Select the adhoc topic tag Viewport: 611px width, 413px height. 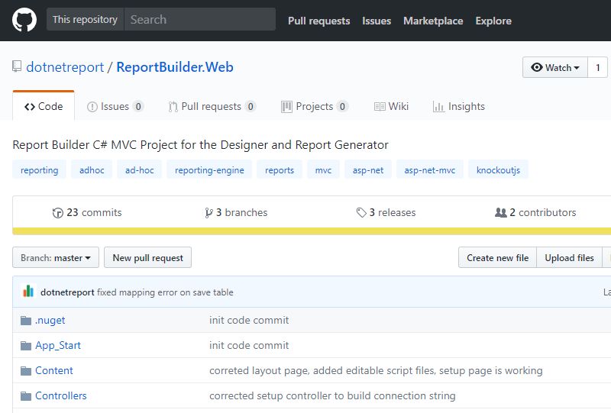pyautogui.click(x=92, y=170)
